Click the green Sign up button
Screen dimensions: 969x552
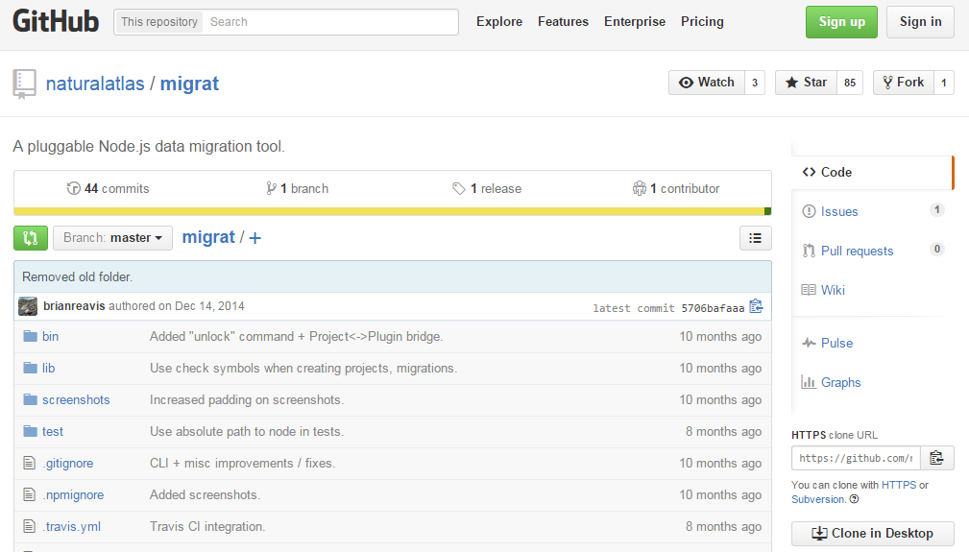click(x=841, y=22)
